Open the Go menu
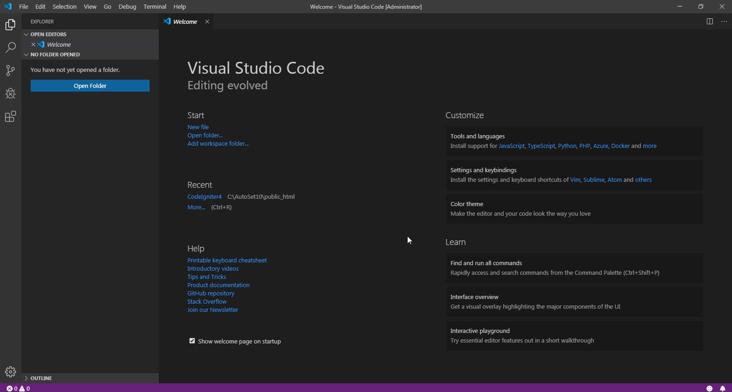The width and height of the screenshot is (732, 392). click(108, 6)
